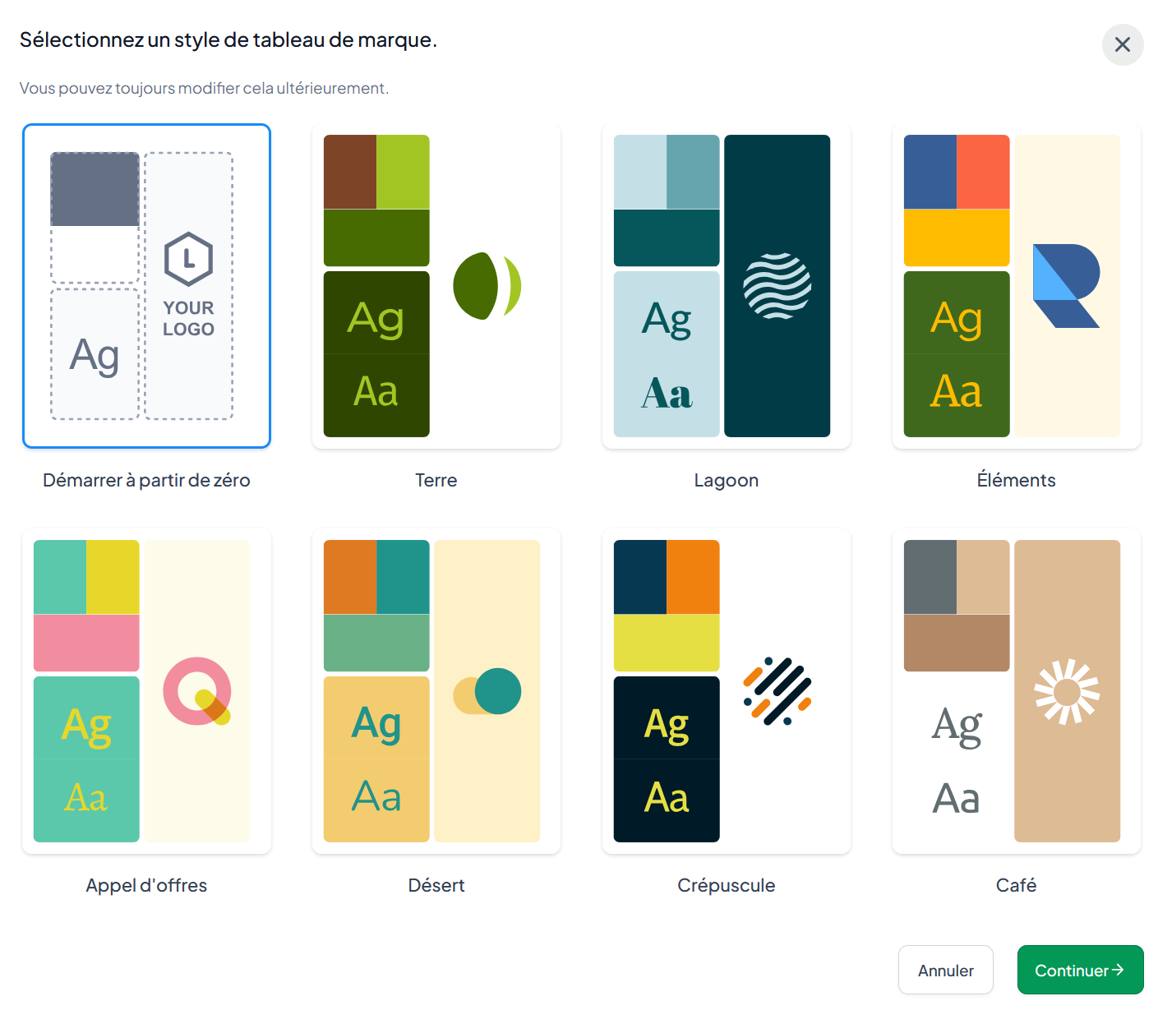Viewport: 1158px width, 1010px height.
Task: Select the Crépuscule yellow Ag font tile
Action: point(667,717)
